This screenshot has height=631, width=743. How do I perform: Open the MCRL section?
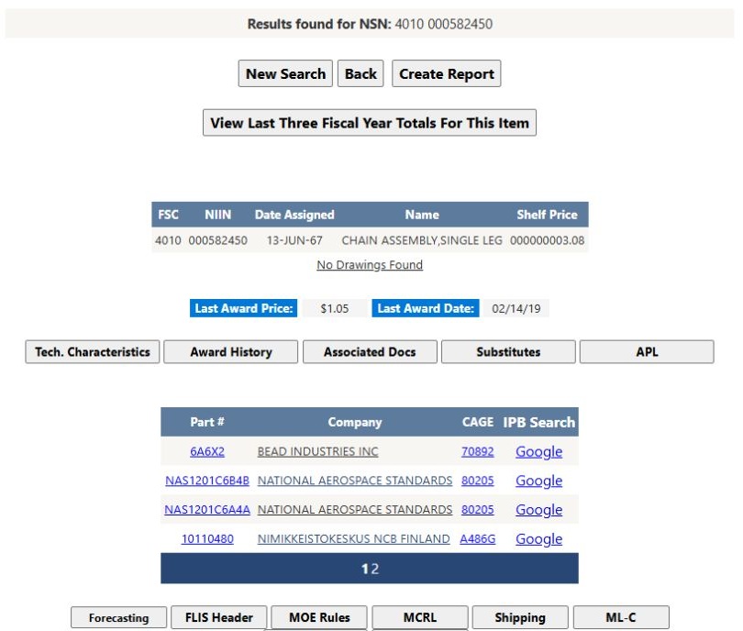click(420, 617)
